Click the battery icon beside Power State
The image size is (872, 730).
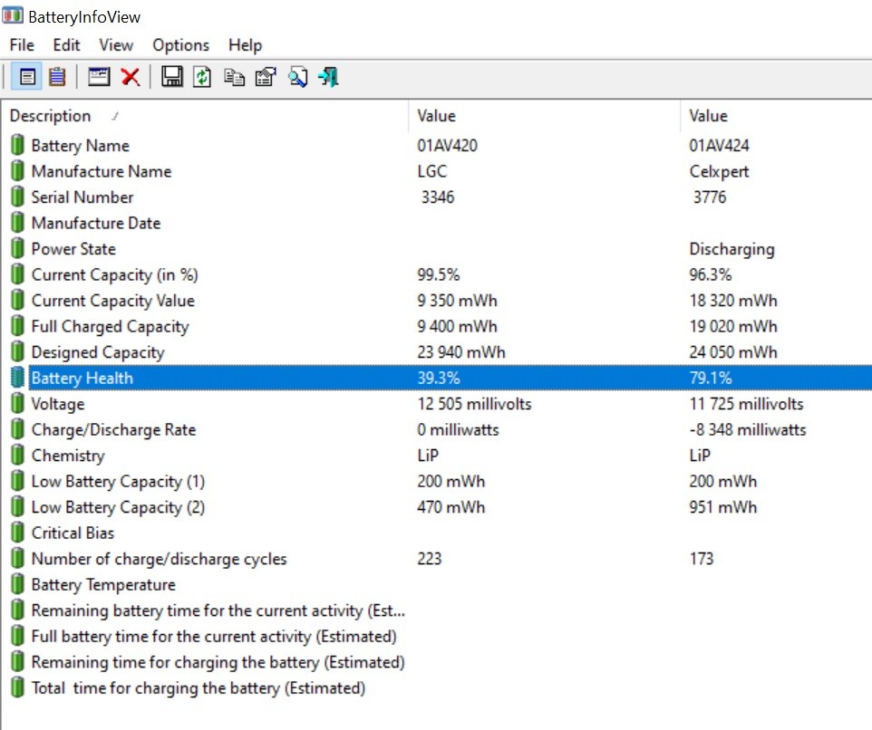18,248
